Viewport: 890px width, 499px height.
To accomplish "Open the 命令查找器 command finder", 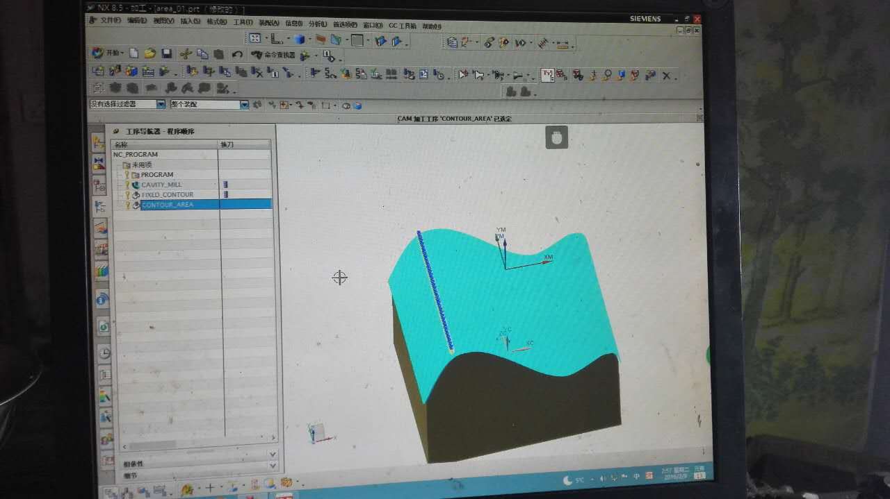I will pos(273,55).
